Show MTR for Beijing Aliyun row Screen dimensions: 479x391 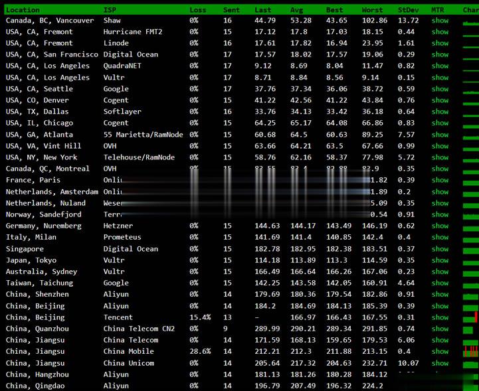point(440,306)
